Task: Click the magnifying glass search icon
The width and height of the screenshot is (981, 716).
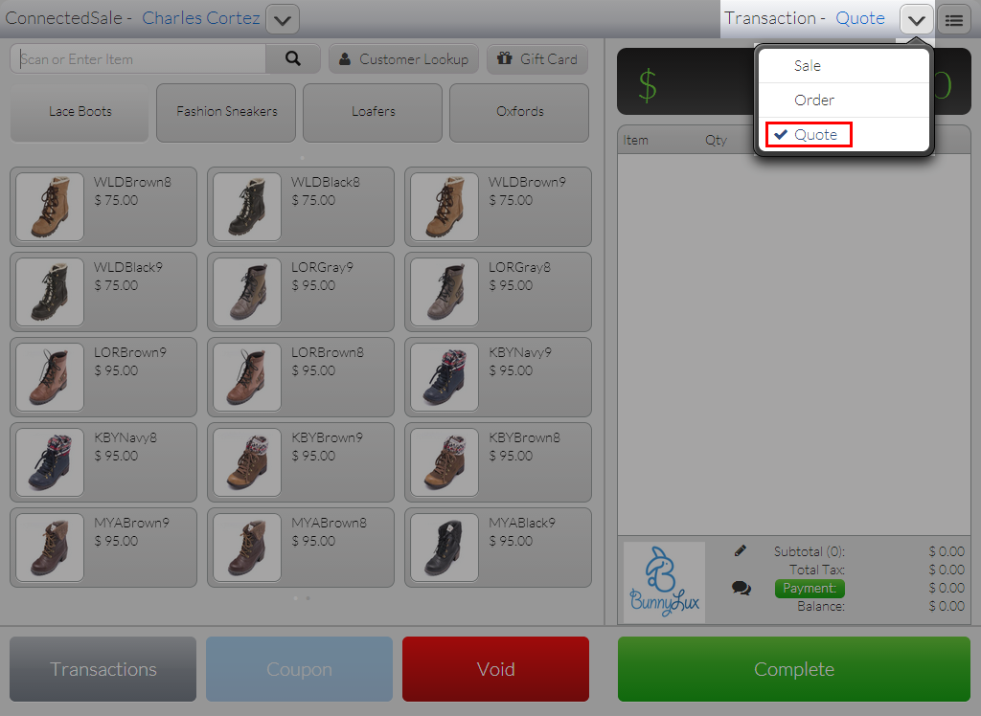Action: tap(293, 58)
